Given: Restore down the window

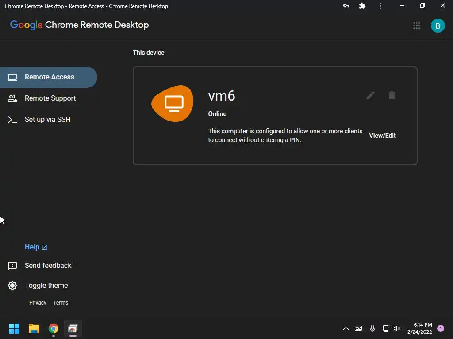Looking at the screenshot, I should 422,6.
